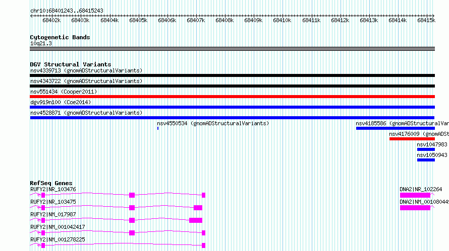Open variant nsv1047983 label
The image size is (449, 251).
432,144
